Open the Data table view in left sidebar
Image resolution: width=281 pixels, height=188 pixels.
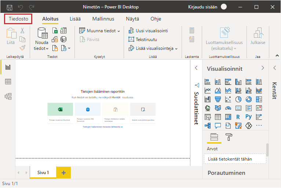8,82
